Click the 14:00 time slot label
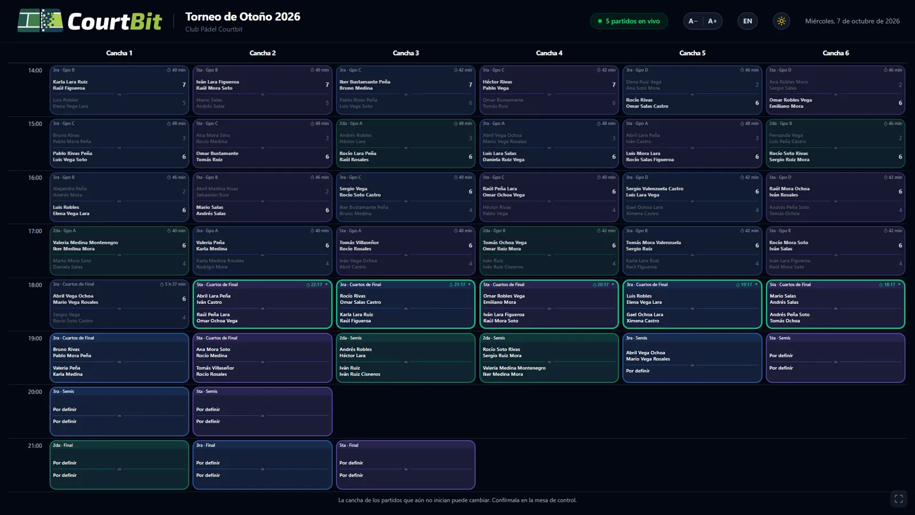The height and width of the screenshot is (515, 915). click(x=35, y=70)
